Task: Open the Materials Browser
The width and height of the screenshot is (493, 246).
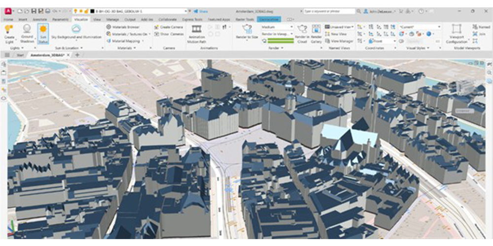Action: (126, 27)
